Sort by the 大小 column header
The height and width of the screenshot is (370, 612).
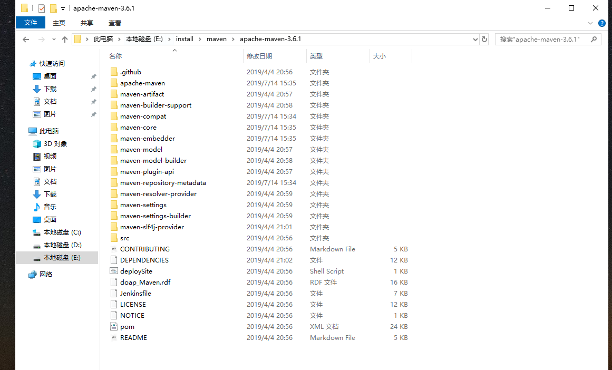[x=380, y=56]
